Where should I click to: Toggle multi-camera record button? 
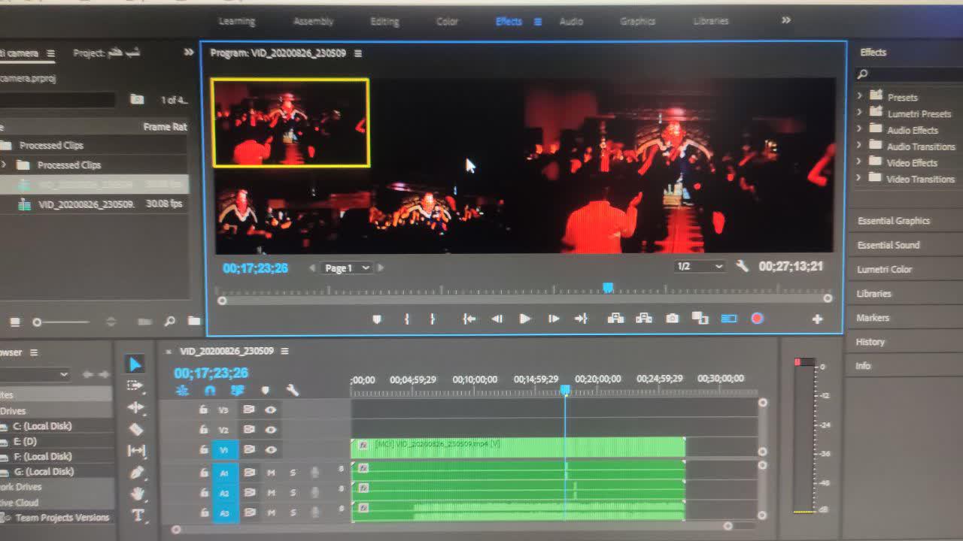(757, 319)
